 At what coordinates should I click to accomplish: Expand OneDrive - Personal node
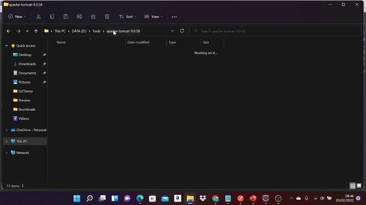6,130
